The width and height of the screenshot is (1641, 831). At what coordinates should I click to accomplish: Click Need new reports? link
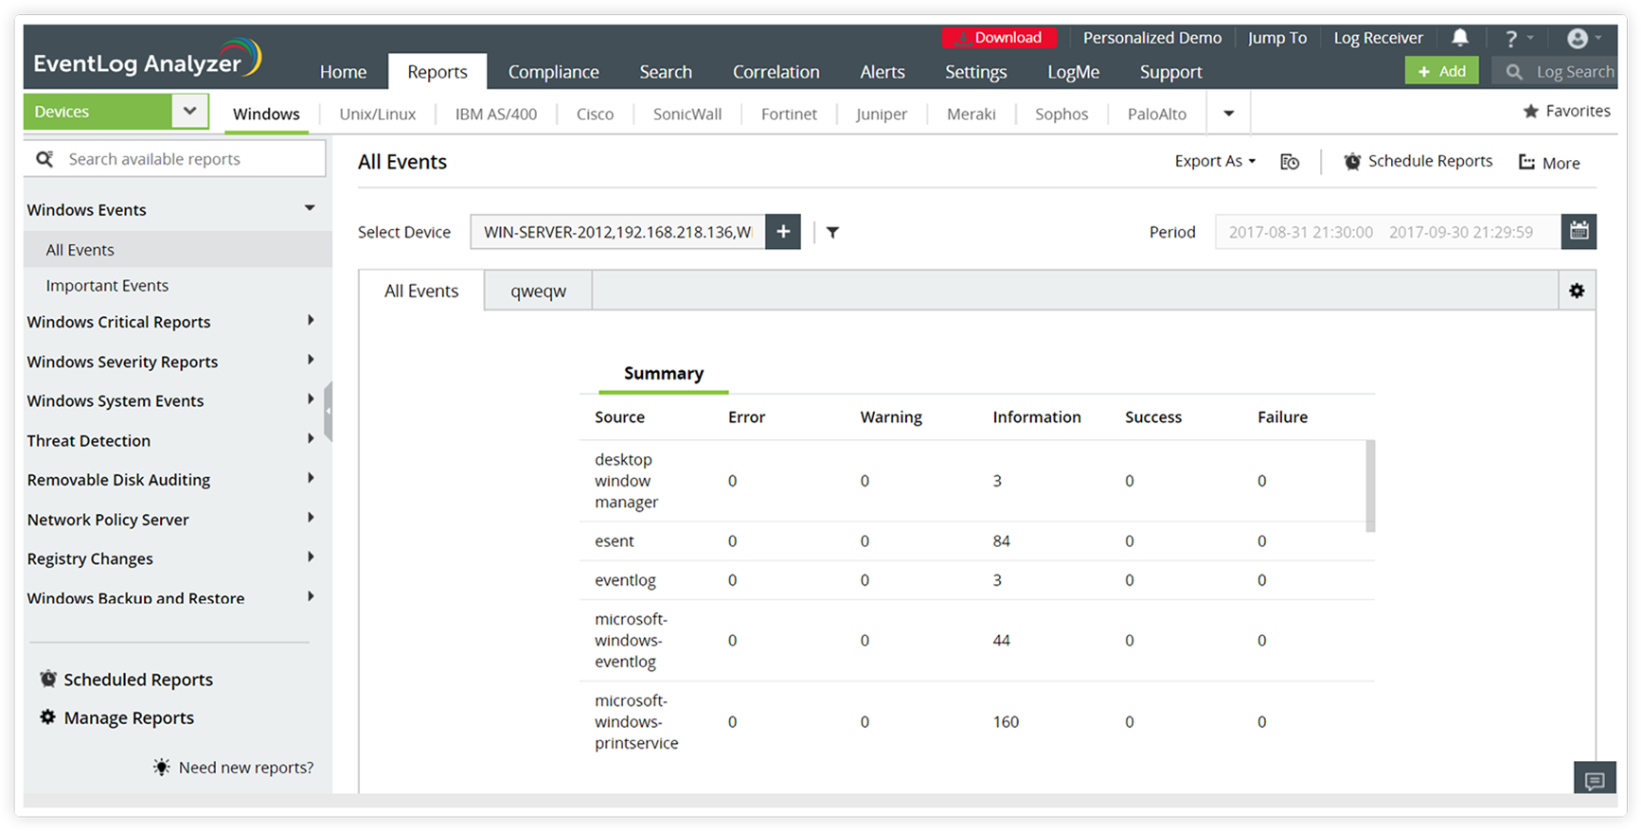click(234, 768)
